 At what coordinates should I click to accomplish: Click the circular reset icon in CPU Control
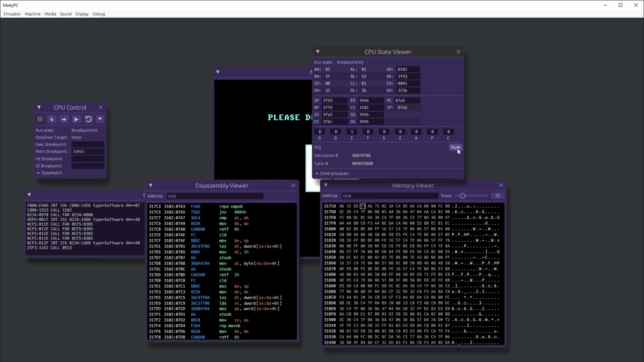click(x=88, y=119)
